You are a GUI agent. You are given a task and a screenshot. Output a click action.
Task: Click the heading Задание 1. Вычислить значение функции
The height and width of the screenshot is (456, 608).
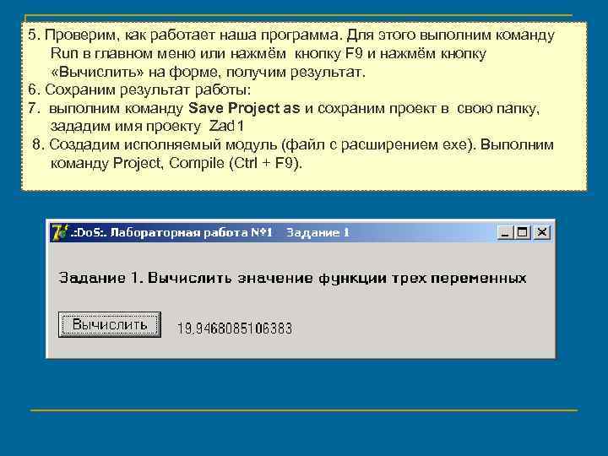(292, 278)
